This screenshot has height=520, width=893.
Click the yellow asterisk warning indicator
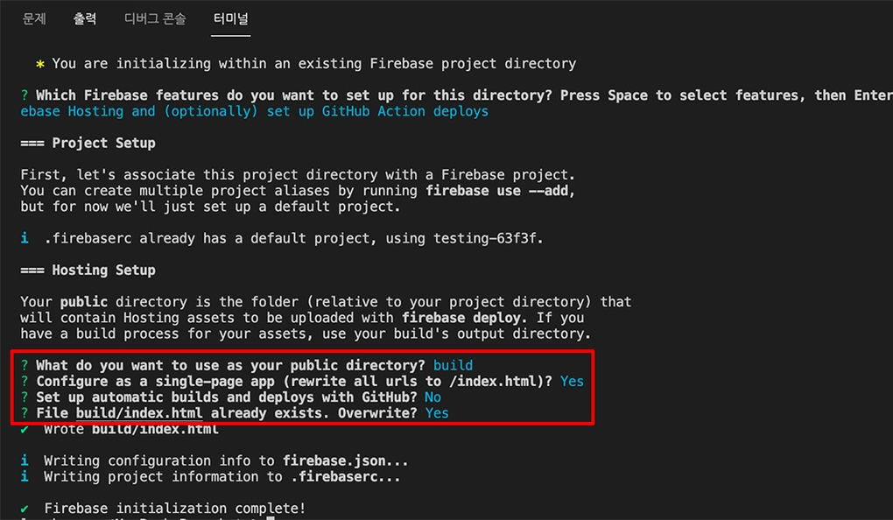click(x=39, y=64)
